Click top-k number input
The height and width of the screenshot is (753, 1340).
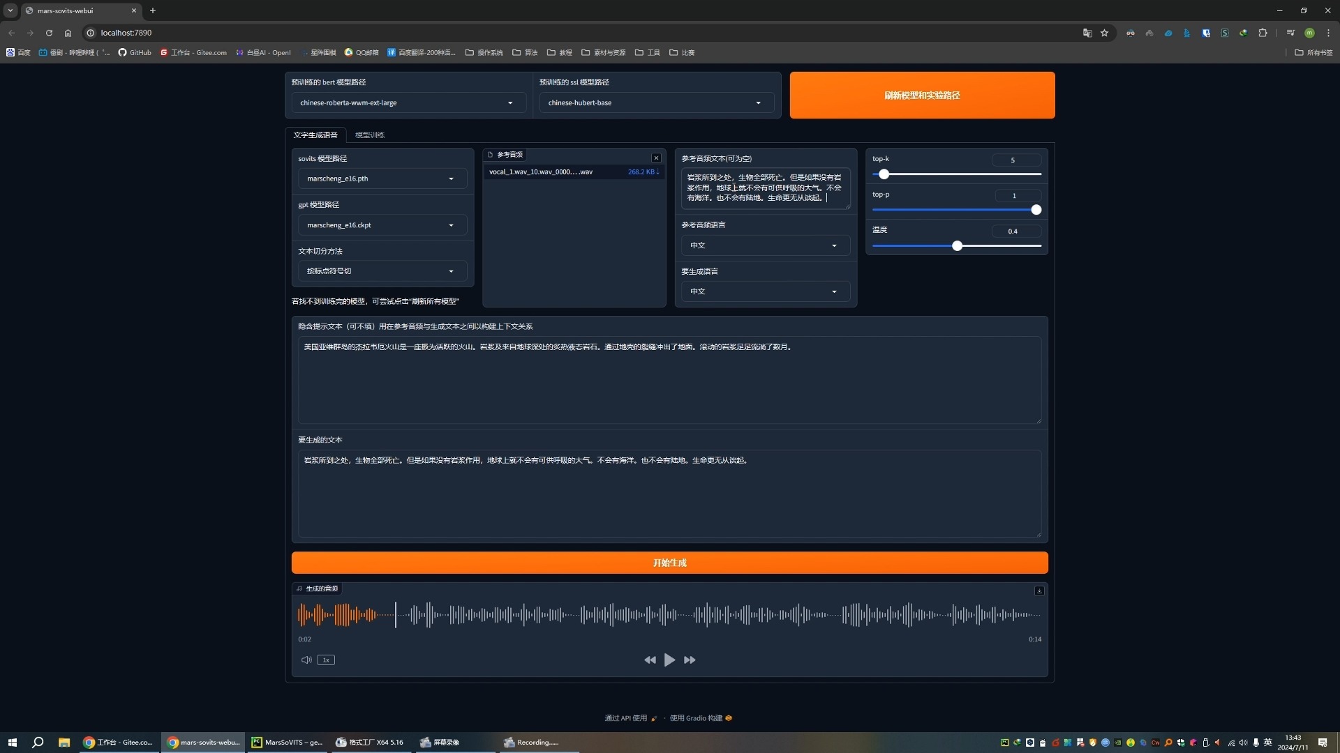tap(1016, 160)
